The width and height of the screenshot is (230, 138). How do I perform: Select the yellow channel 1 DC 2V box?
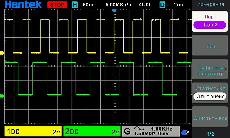click(33, 131)
